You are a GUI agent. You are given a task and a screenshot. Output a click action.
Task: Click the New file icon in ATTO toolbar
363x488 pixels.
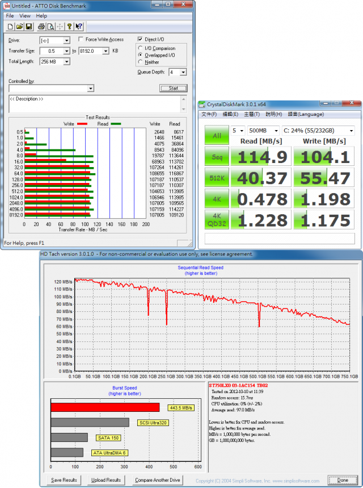tap(10, 27)
